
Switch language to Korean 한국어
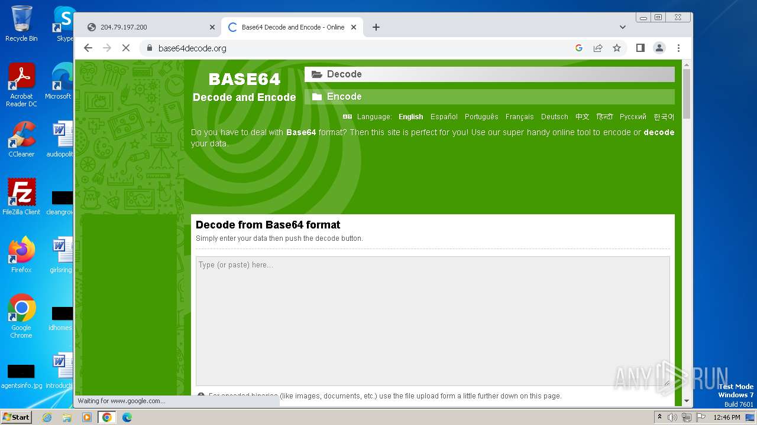click(x=664, y=117)
